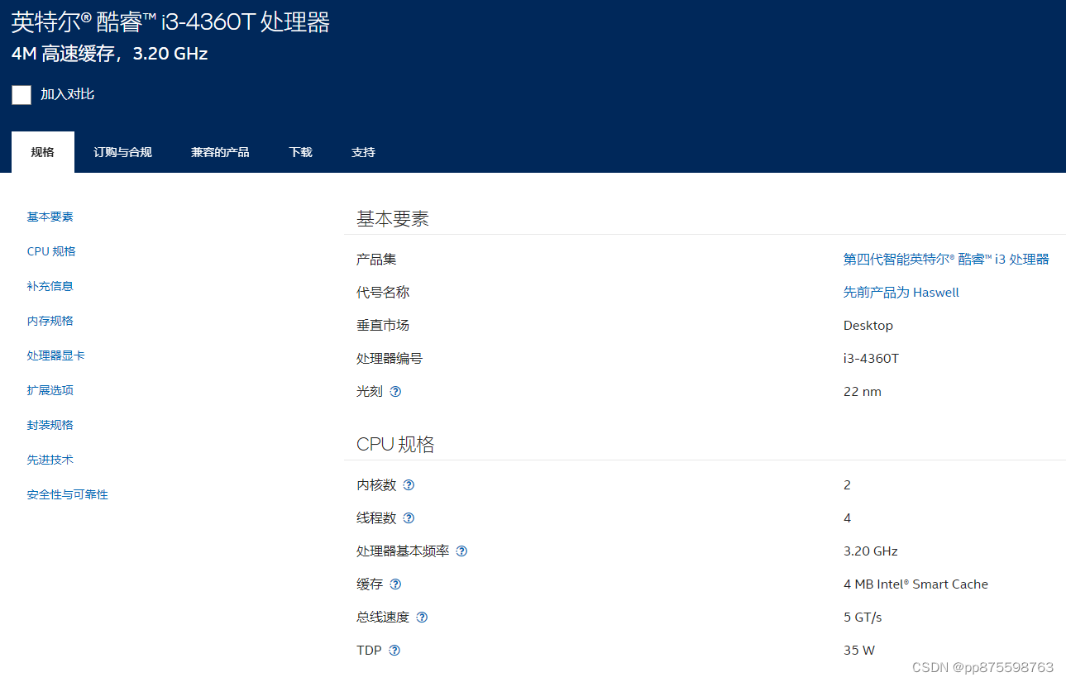Screen dimensions: 1066x682
Task: Click the 缓存 row label
Action: 370,584
